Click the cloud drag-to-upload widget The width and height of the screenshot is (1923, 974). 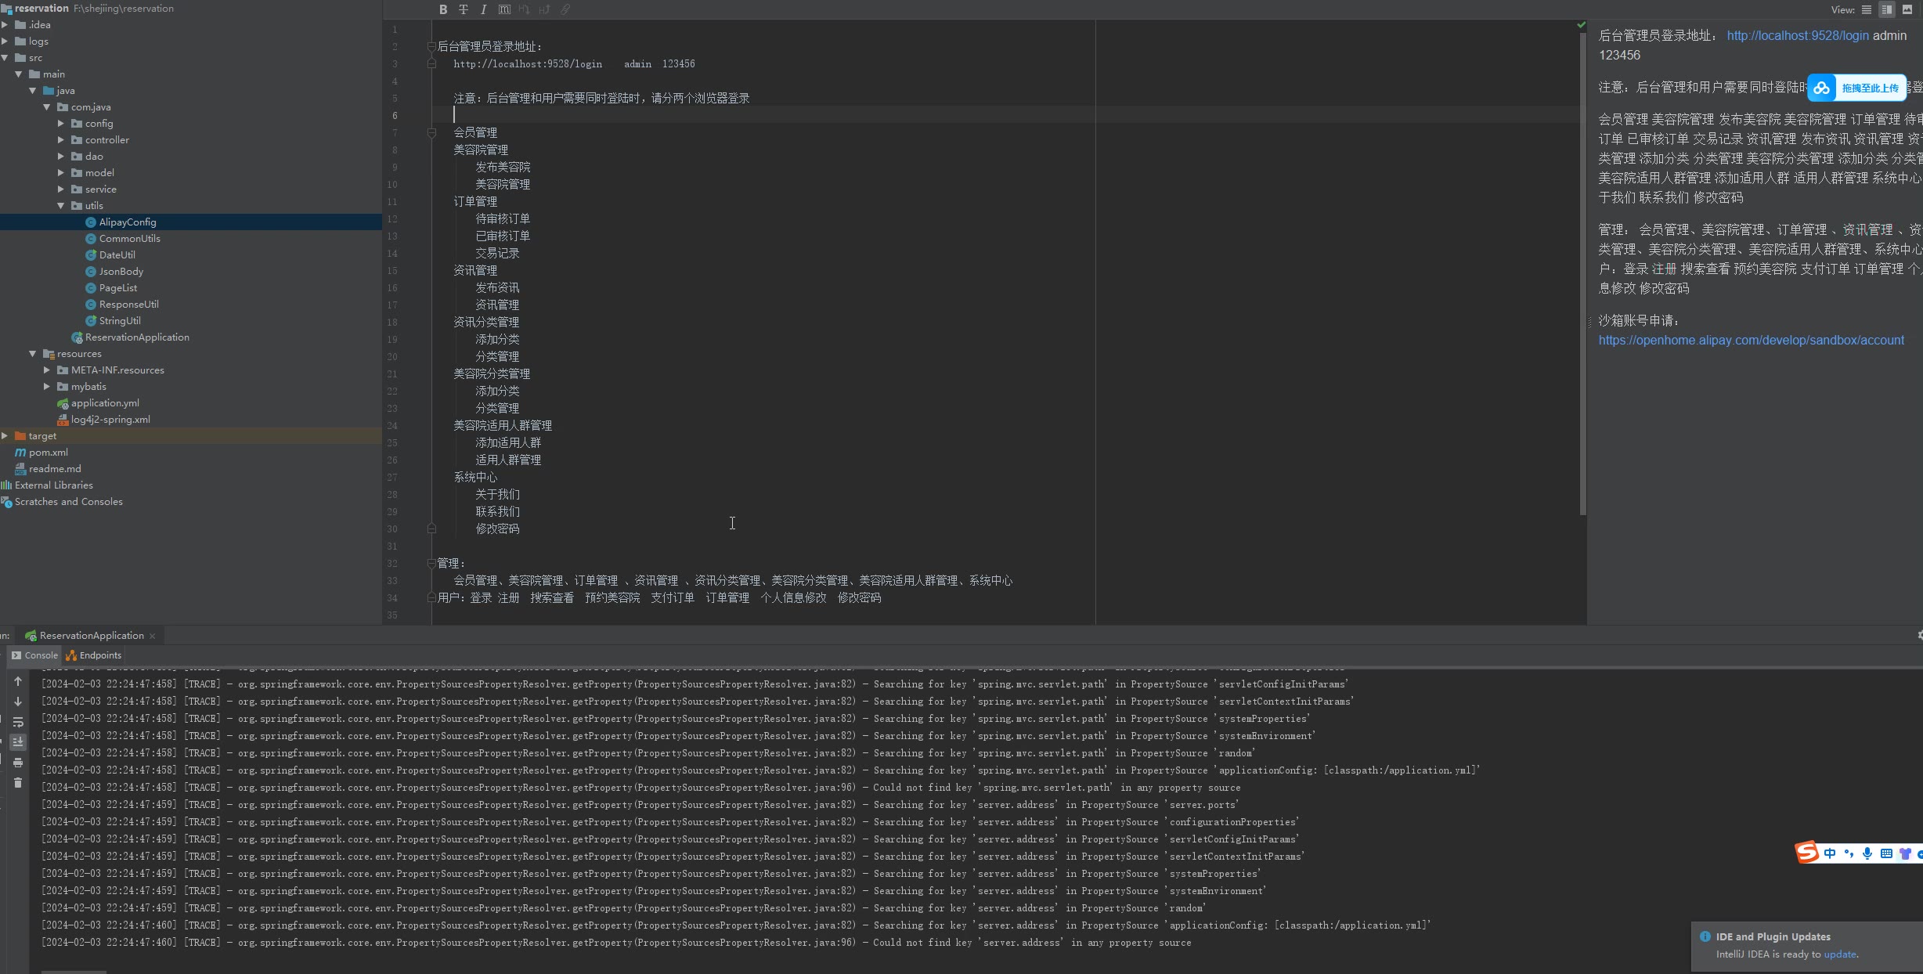click(1856, 88)
